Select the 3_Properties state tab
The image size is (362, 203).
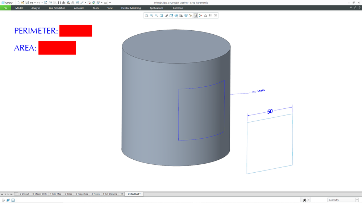pyautogui.click(x=82, y=194)
